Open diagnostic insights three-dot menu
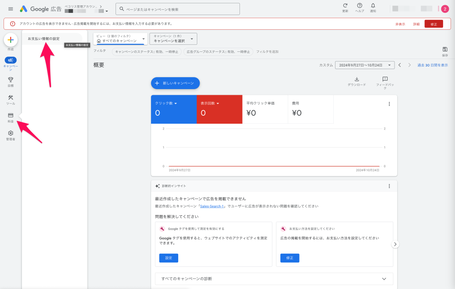Image resolution: width=455 pixels, height=289 pixels. click(389, 186)
